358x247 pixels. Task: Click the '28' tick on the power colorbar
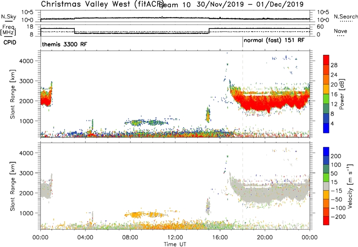click(334, 65)
